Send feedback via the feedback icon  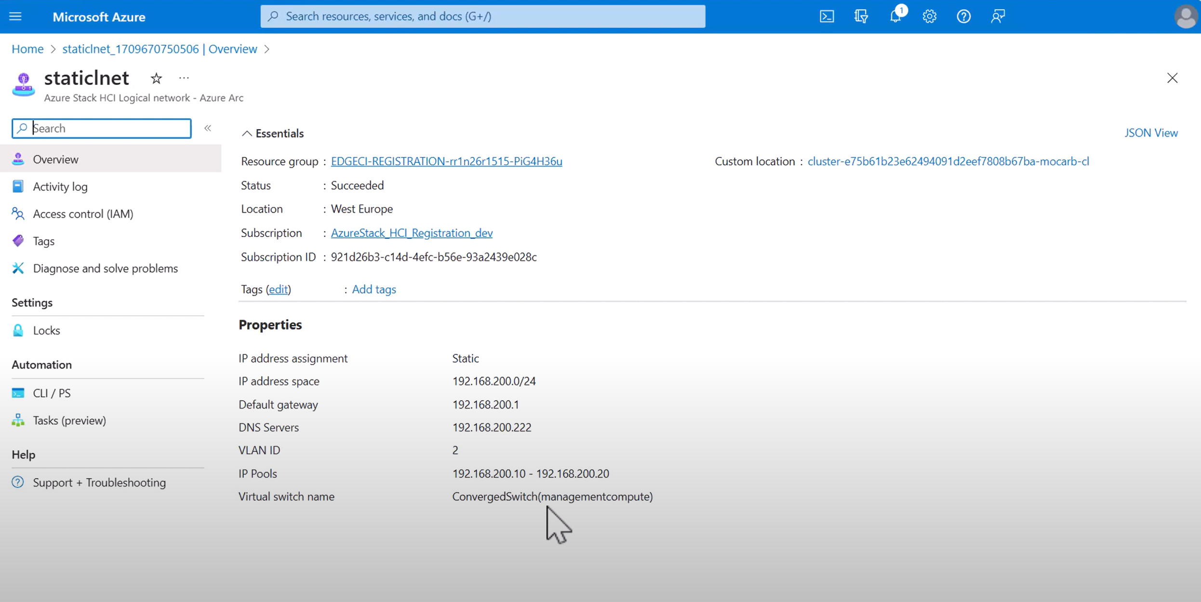click(x=998, y=16)
